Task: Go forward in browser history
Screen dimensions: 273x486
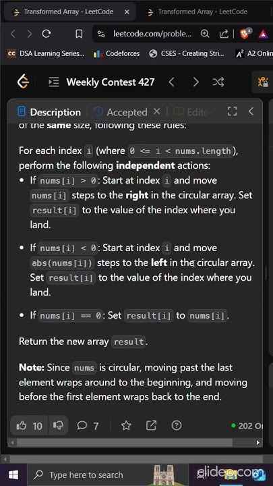Action: point(30,34)
